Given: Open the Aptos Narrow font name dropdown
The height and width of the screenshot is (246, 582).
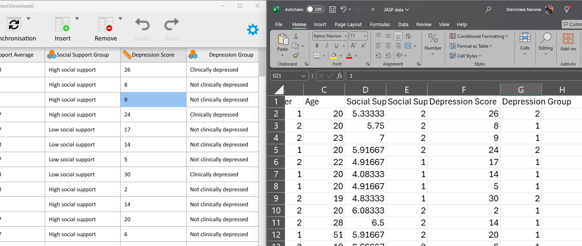Looking at the screenshot, I should pos(345,36).
